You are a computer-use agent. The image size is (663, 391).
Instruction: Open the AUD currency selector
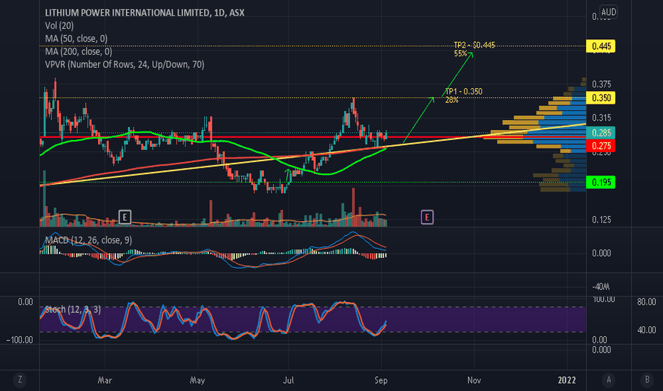(x=608, y=12)
